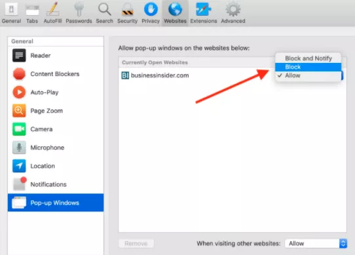This screenshot has width=355, height=255.
Task: Click the greyed-out Remove button
Action: [136, 243]
